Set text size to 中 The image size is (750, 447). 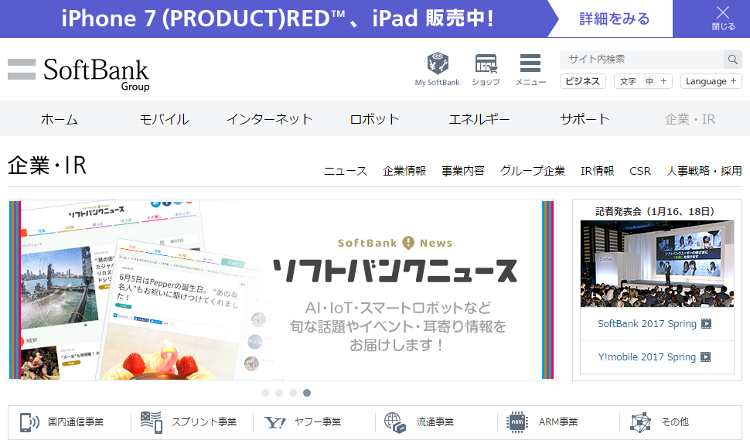(649, 81)
